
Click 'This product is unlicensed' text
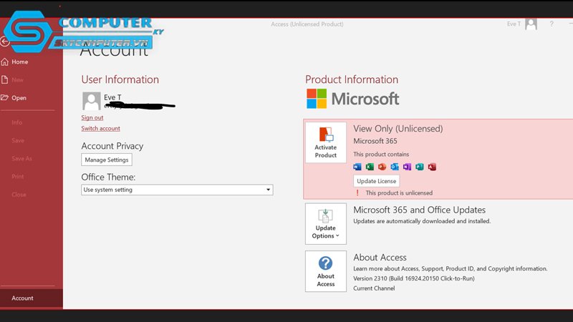399,192
